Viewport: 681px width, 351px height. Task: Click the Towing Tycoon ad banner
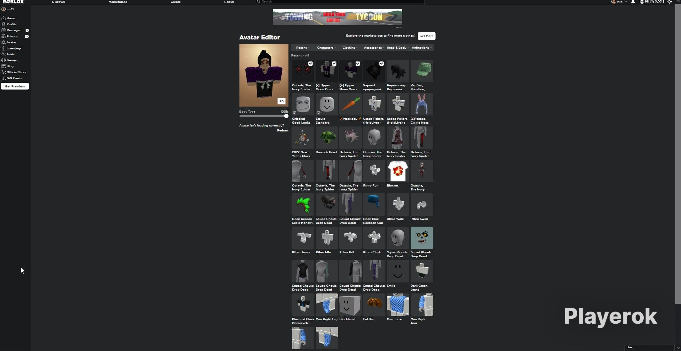pyautogui.click(x=337, y=17)
